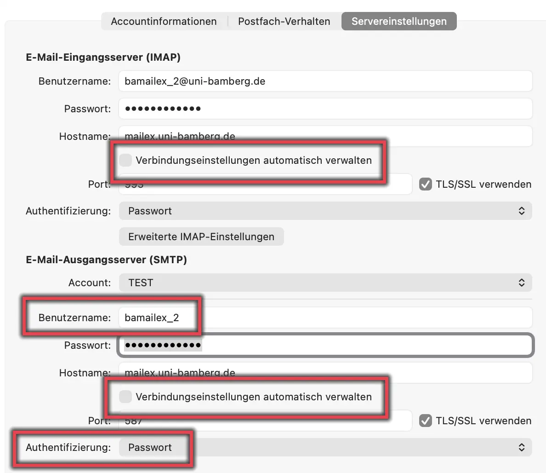Click the SMTP Passwort field
The width and height of the screenshot is (546, 473).
click(x=325, y=346)
